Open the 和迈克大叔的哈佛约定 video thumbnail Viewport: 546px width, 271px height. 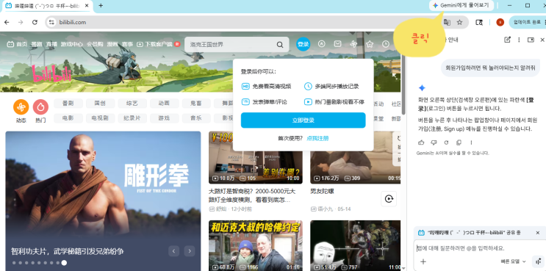[256, 245]
